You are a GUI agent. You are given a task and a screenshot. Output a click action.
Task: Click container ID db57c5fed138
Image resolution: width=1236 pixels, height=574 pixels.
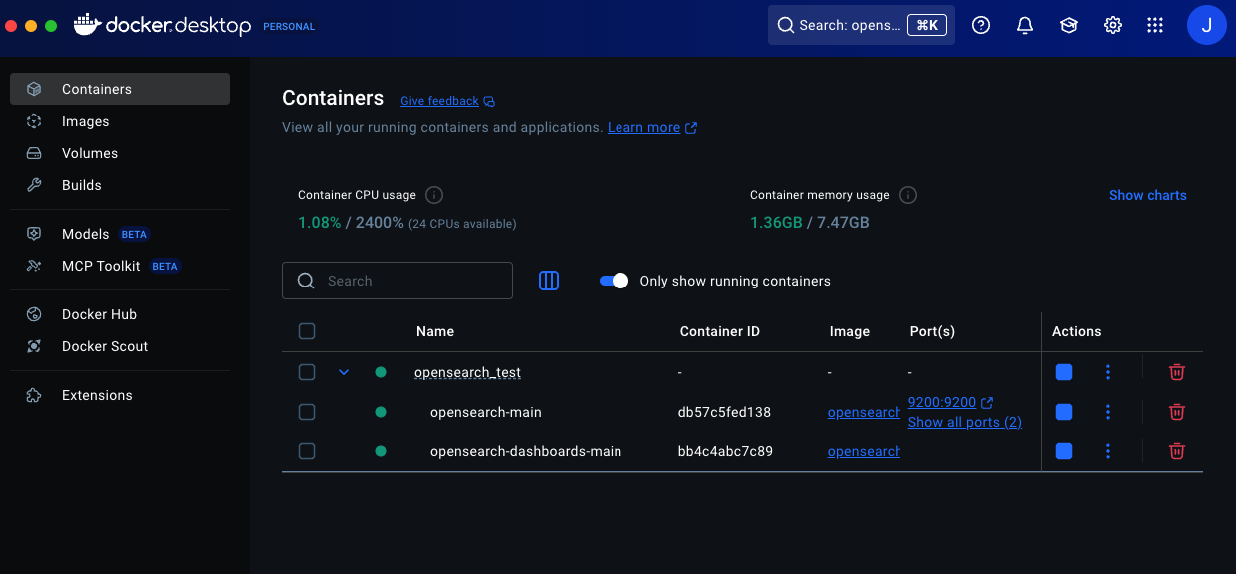pos(724,412)
